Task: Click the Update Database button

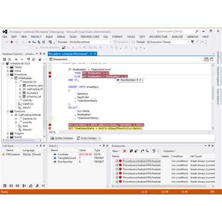Action: coord(62,138)
